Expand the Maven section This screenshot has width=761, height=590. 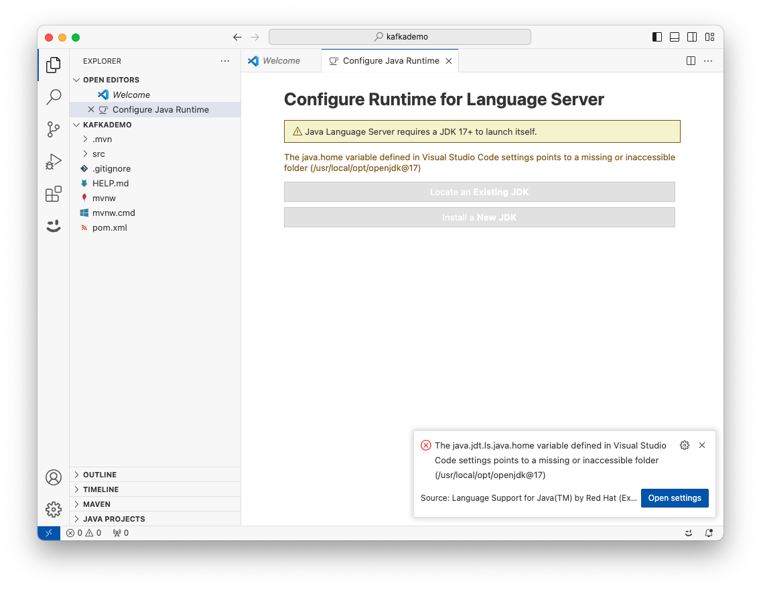coord(155,504)
